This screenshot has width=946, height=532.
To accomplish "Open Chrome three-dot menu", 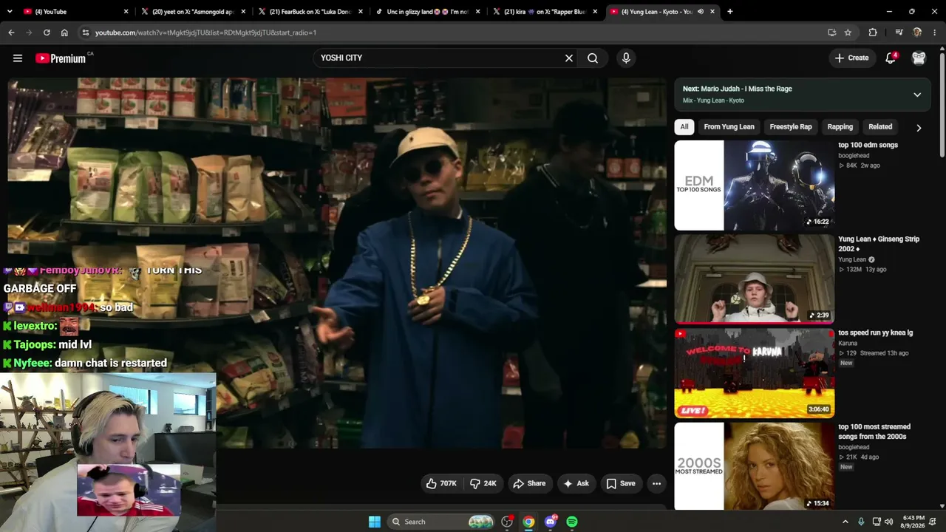I will click(935, 33).
